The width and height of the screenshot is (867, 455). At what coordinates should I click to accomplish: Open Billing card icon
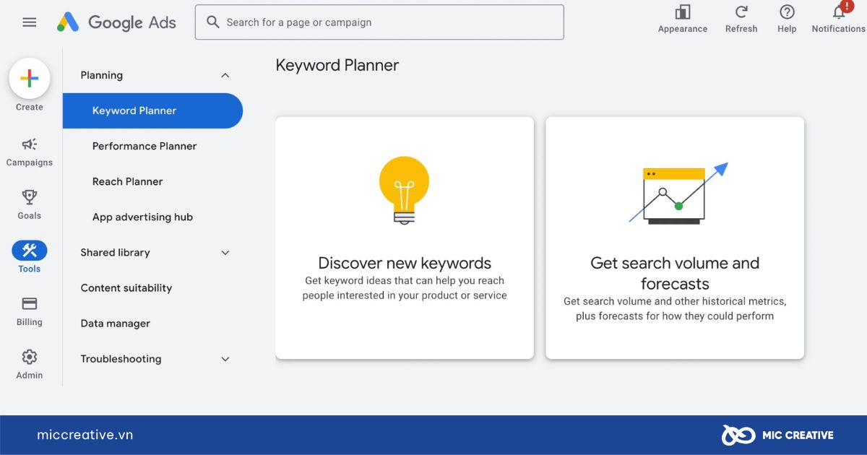click(x=30, y=304)
